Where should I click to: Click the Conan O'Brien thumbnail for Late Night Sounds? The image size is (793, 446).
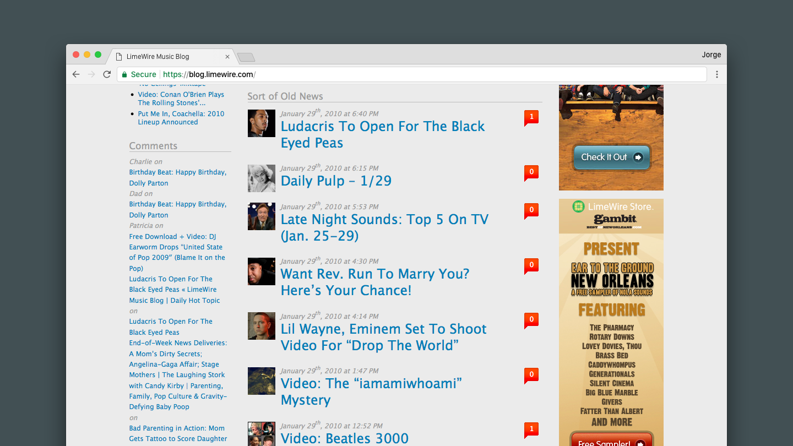(261, 216)
